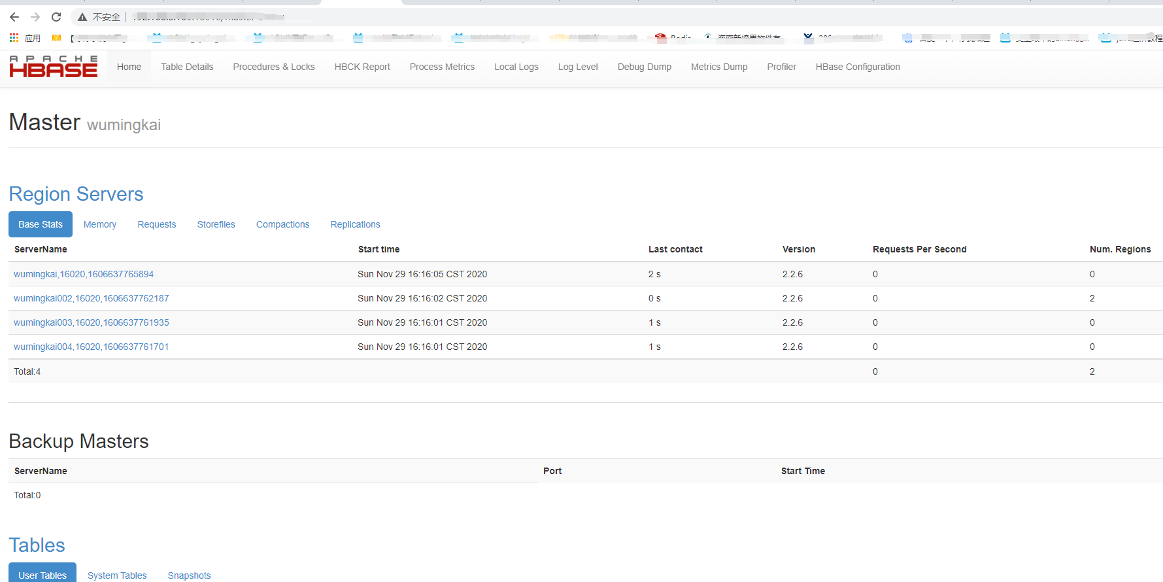Switch to the Memory tab
The width and height of the screenshot is (1163, 582).
pos(100,224)
